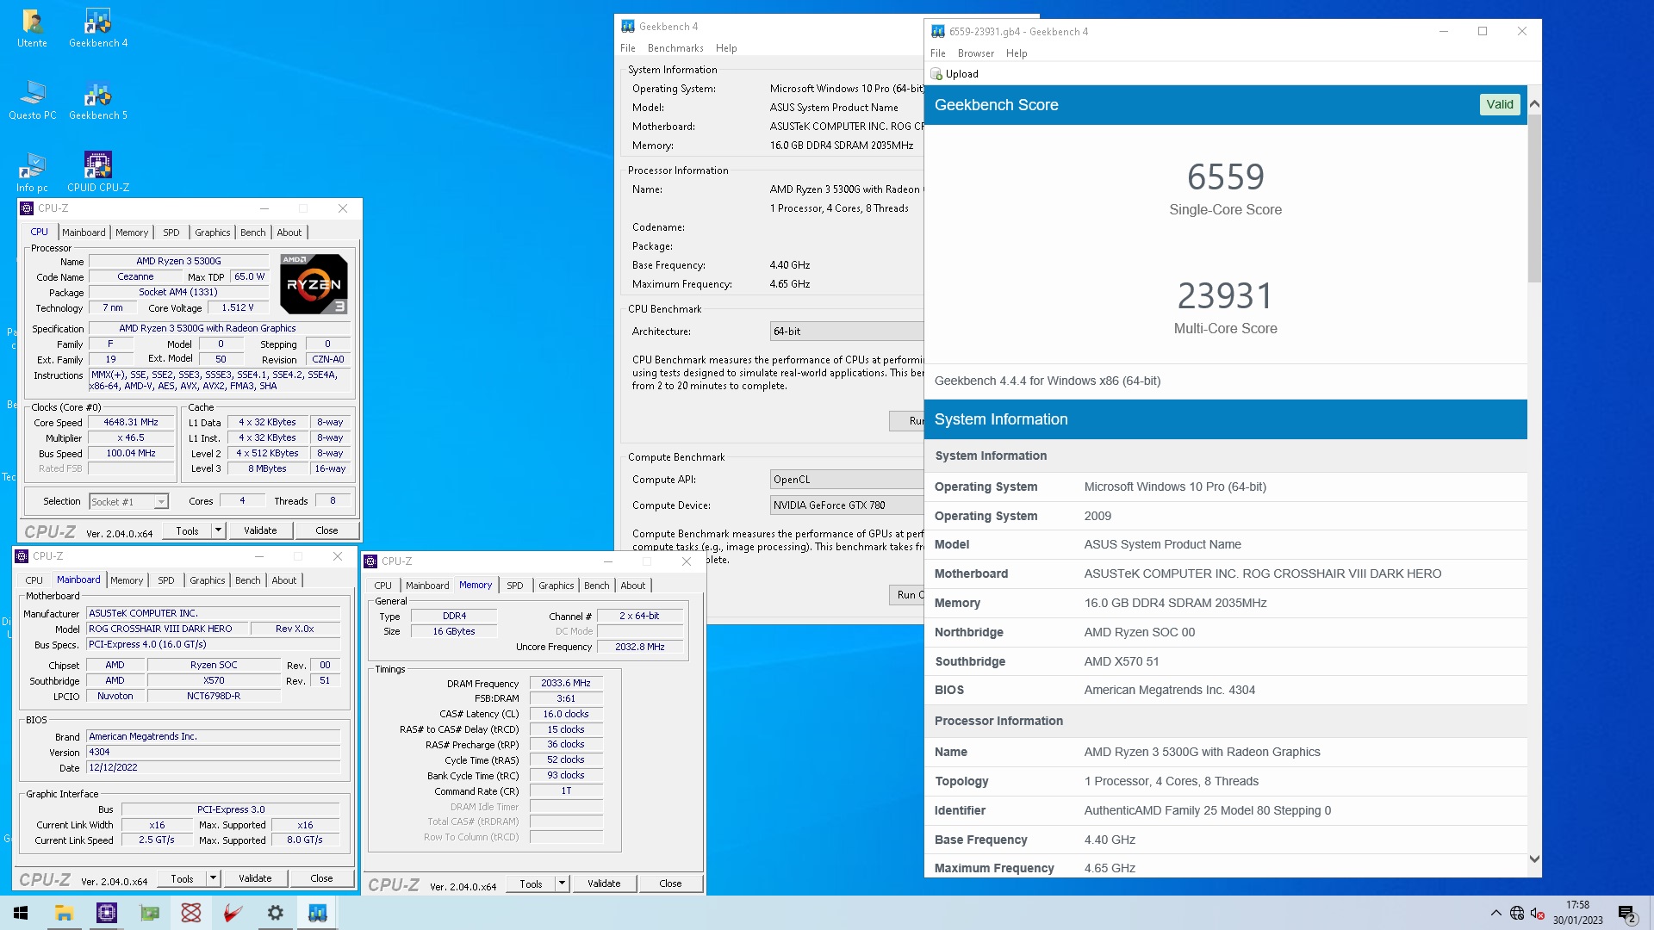Click Close in the CPU-Z Memory window
The image size is (1654, 930).
click(670, 883)
